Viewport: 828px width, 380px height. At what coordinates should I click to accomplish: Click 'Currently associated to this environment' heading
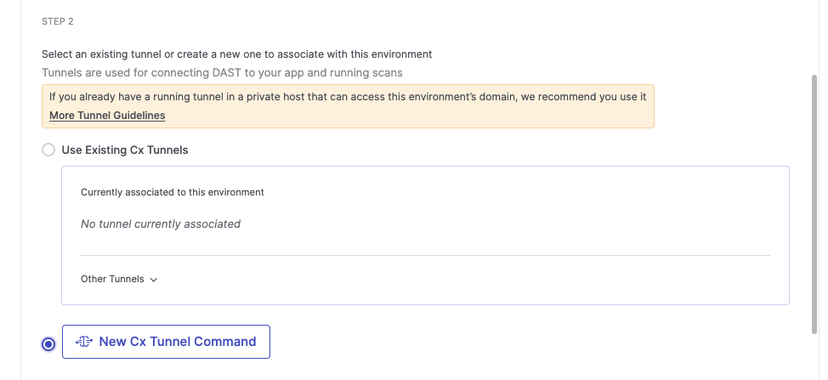[173, 192]
